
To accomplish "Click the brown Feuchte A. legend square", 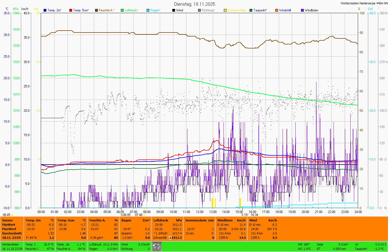I will [x=96, y=10].
